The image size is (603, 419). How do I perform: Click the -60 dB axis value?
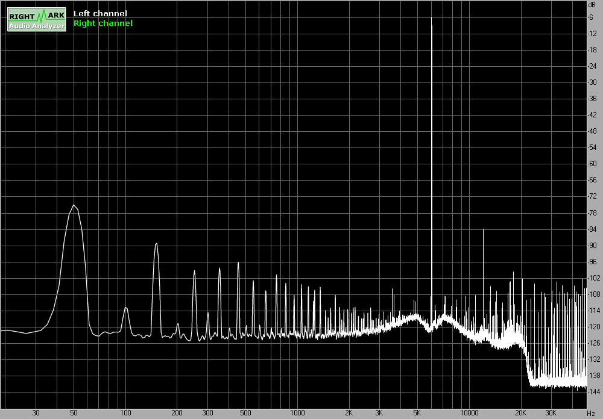coord(593,164)
